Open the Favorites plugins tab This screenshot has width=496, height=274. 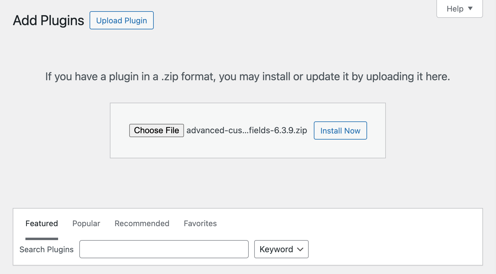pos(200,223)
